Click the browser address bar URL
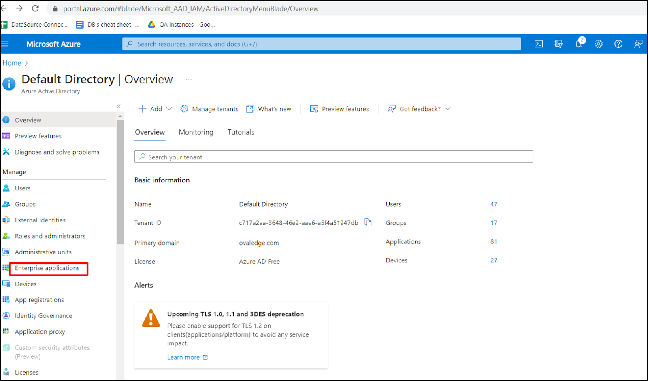 (191, 8)
